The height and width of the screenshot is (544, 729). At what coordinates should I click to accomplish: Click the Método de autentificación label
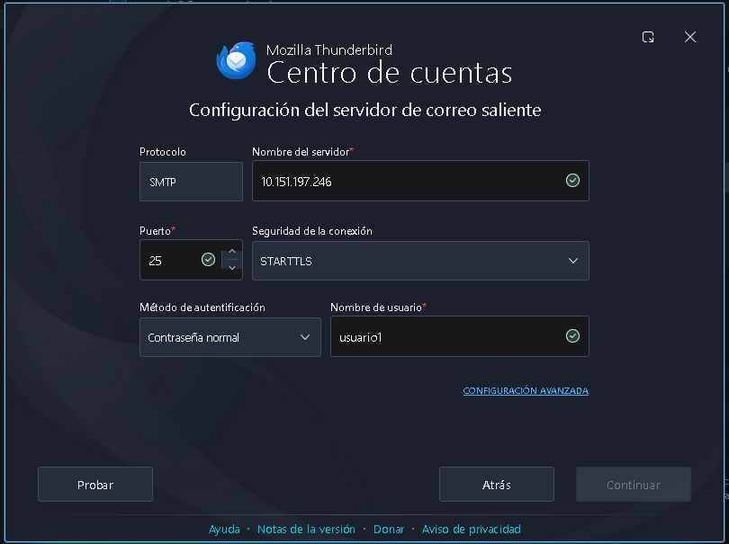point(202,308)
